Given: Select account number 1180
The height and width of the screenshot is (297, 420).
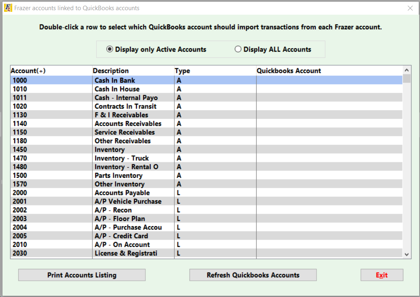Looking at the screenshot, I should (20, 141).
